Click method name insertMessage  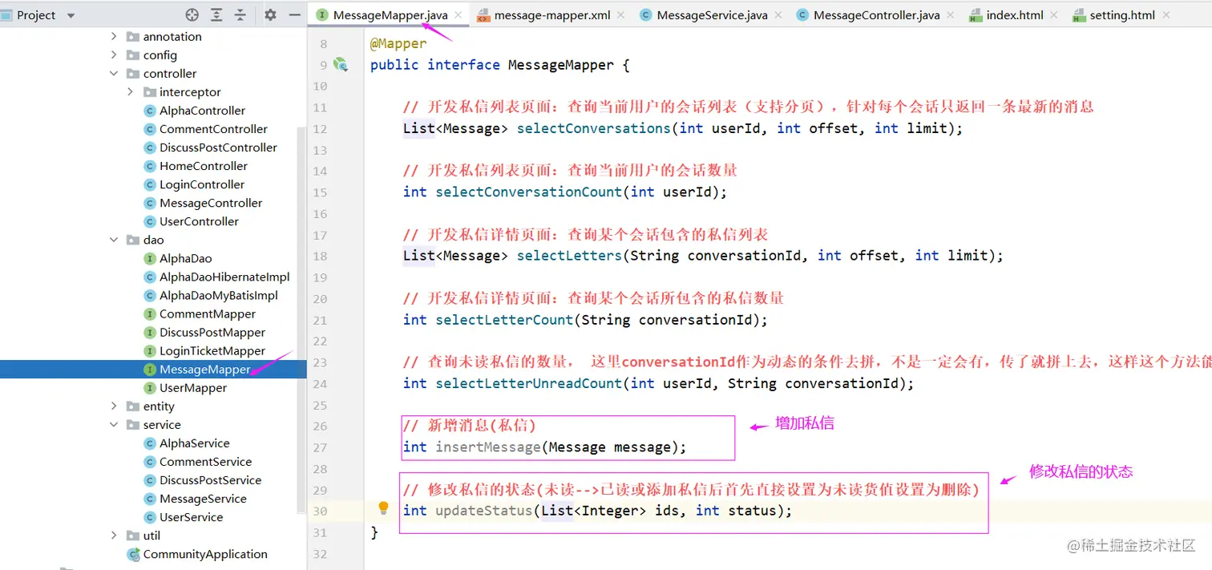[x=488, y=447]
